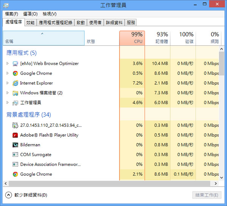This screenshot has width=227, height=206.
Task: Switch to the 服務 tab
Action: click(131, 23)
